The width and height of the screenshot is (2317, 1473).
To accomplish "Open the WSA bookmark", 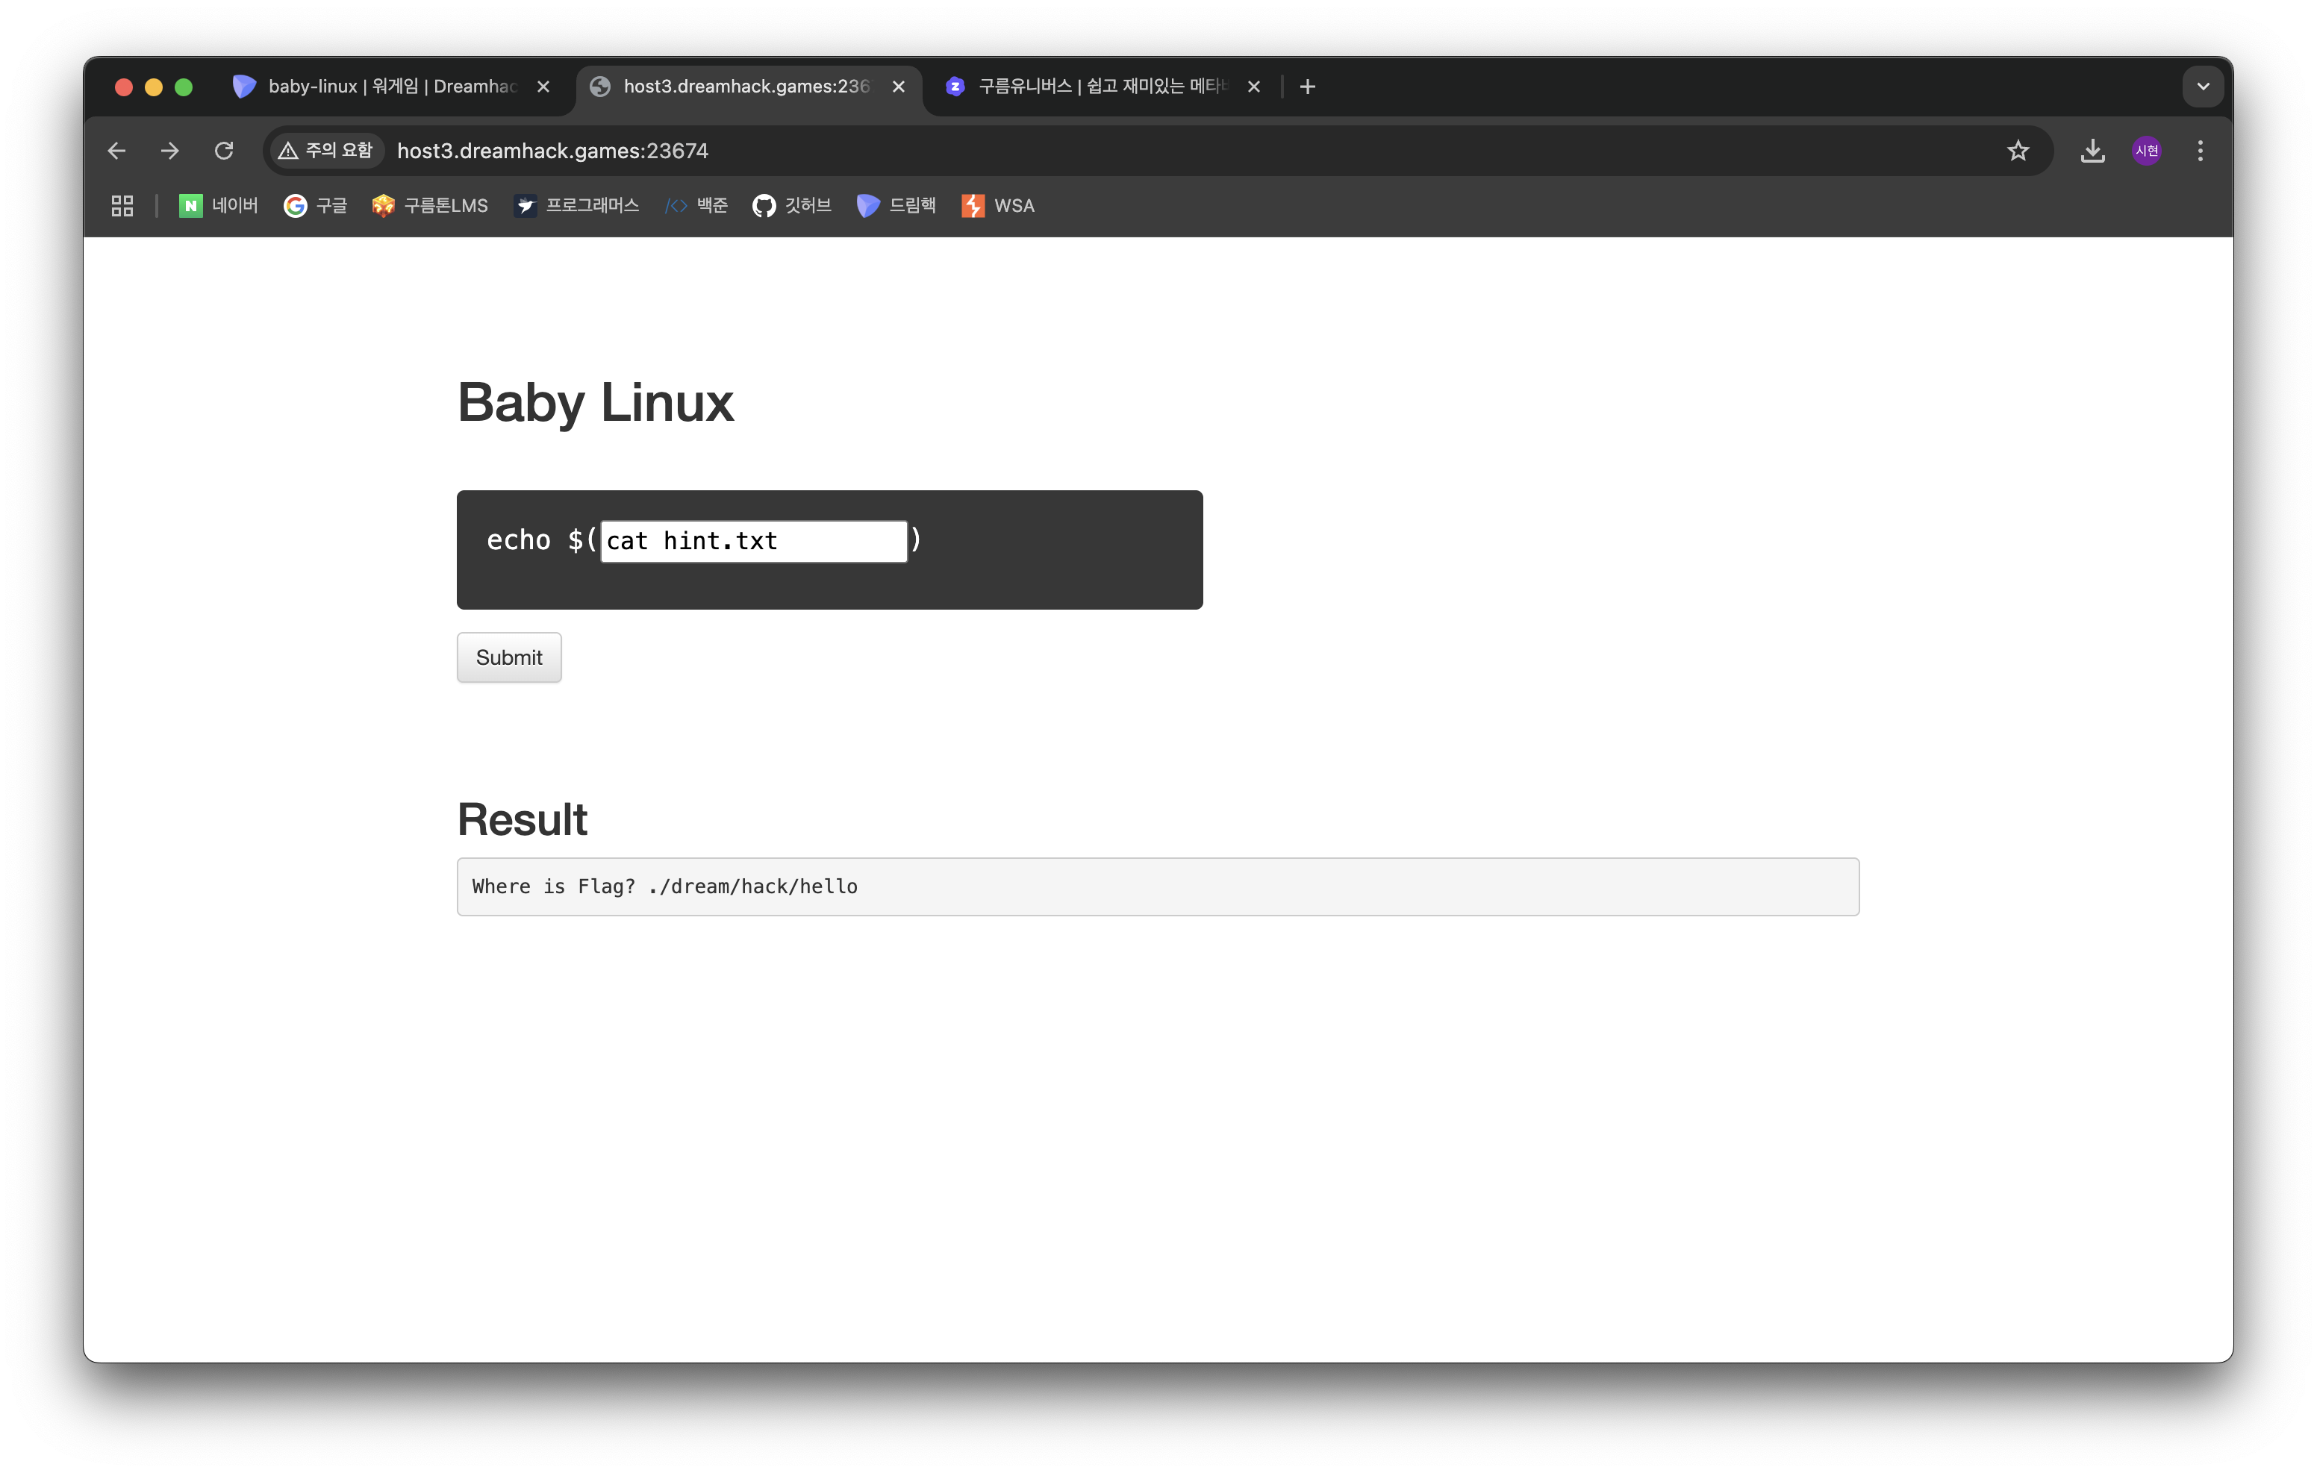I will [x=998, y=206].
